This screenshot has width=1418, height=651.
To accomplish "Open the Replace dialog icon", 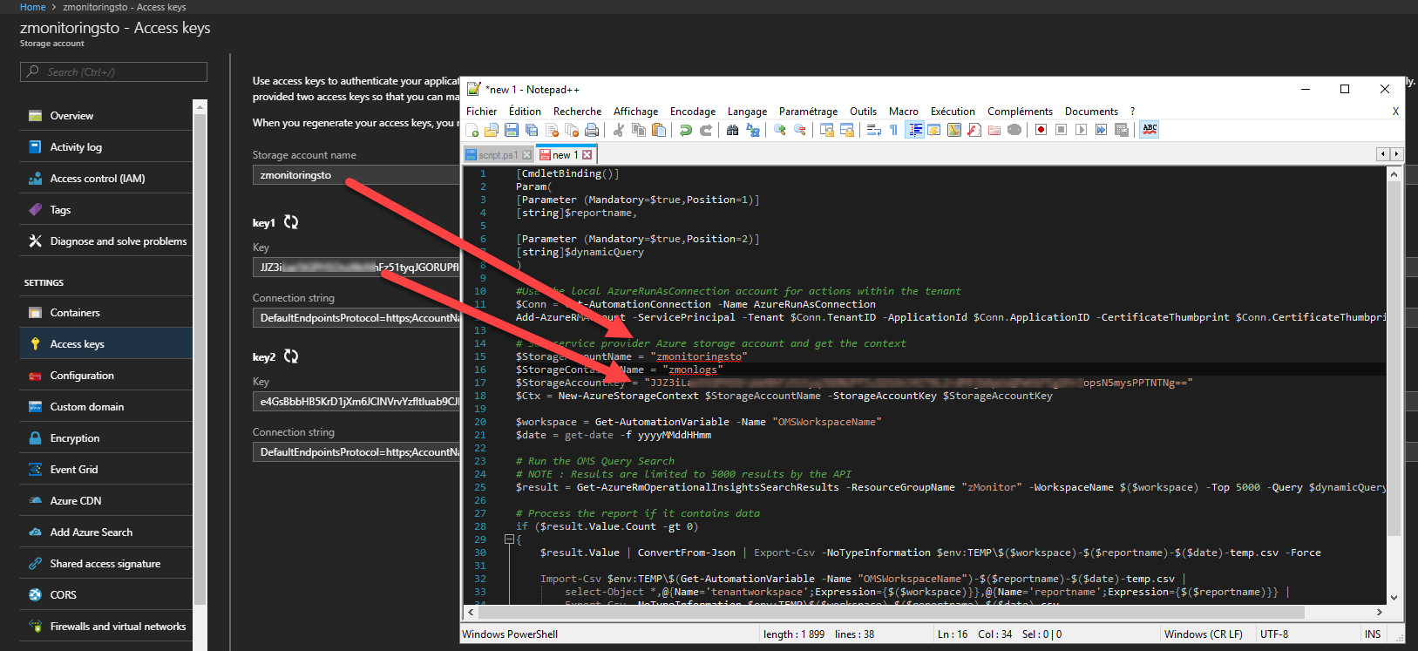I will 753,130.
